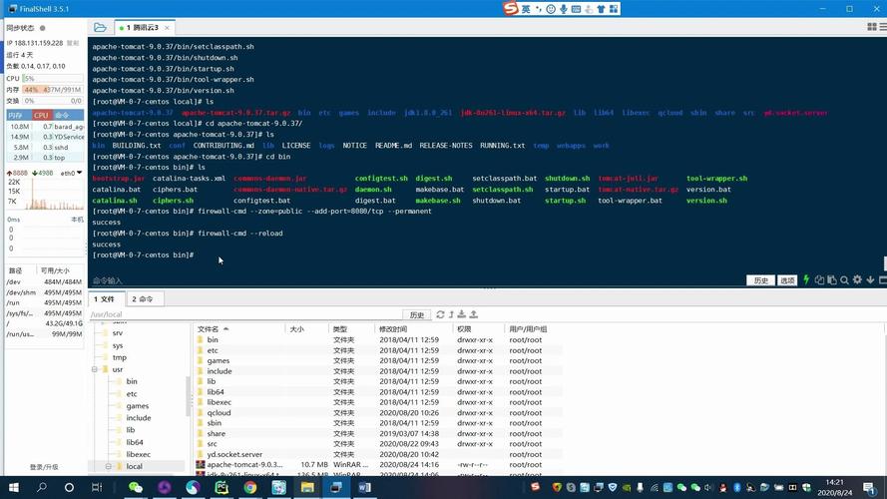
Task: Click the 历史 button beside command input
Action: [x=760, y=280]
